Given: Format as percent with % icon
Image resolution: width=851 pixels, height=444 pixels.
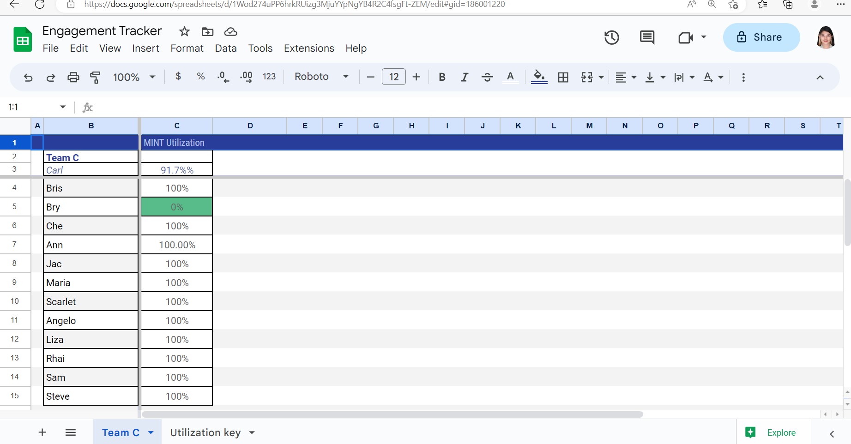Looking at the screenshot, I should point(200,77).
